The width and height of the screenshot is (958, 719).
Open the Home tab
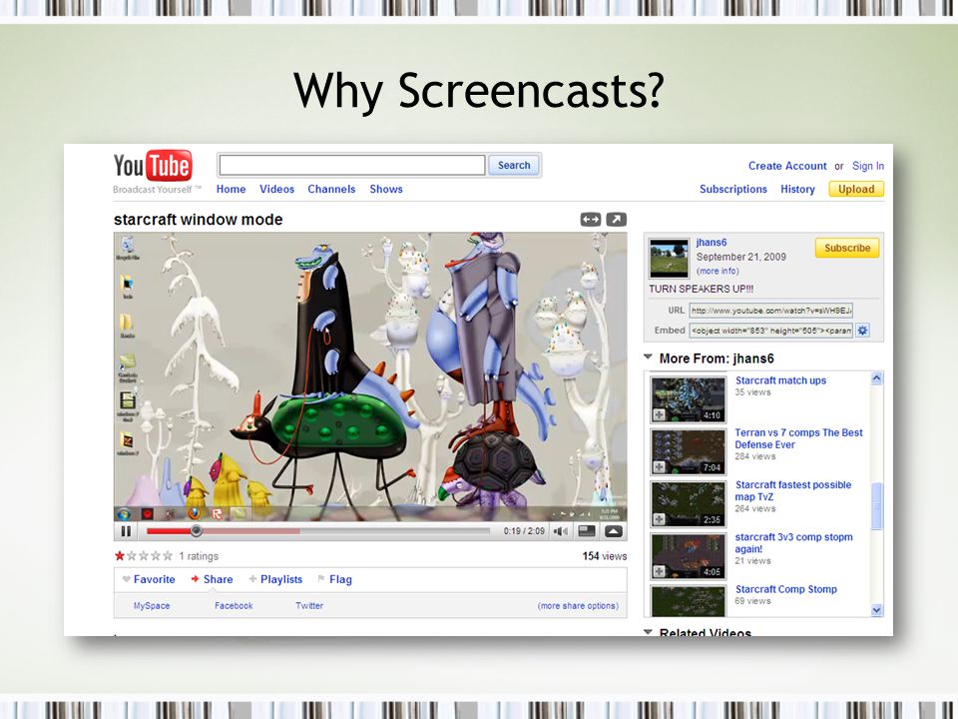pos(231,189)
